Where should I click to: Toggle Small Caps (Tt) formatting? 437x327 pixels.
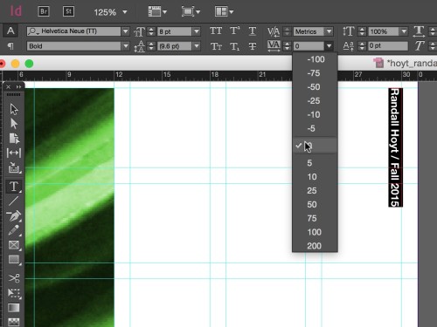click(216, 46)
